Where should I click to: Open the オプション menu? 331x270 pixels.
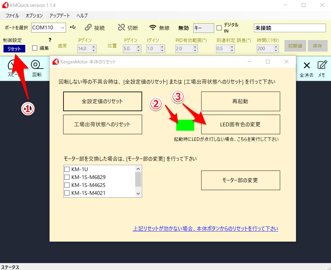pyautogui.click(x=34, y=15)
